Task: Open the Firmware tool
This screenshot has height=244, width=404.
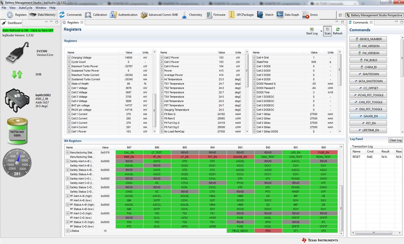Action: coord(216,15)
